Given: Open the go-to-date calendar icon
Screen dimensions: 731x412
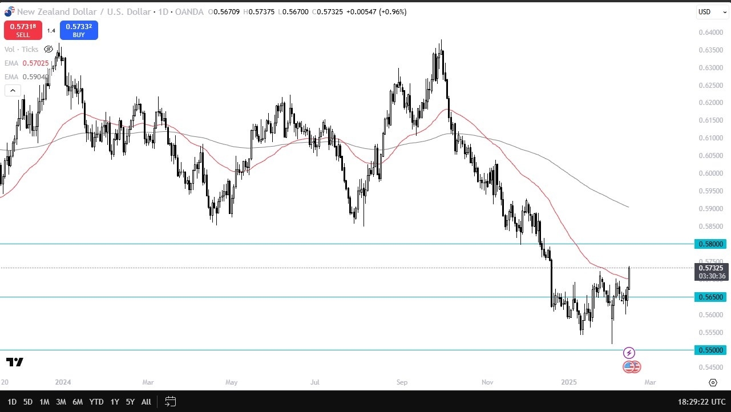Looking at the screenshot, I should (x=169, y=402).
